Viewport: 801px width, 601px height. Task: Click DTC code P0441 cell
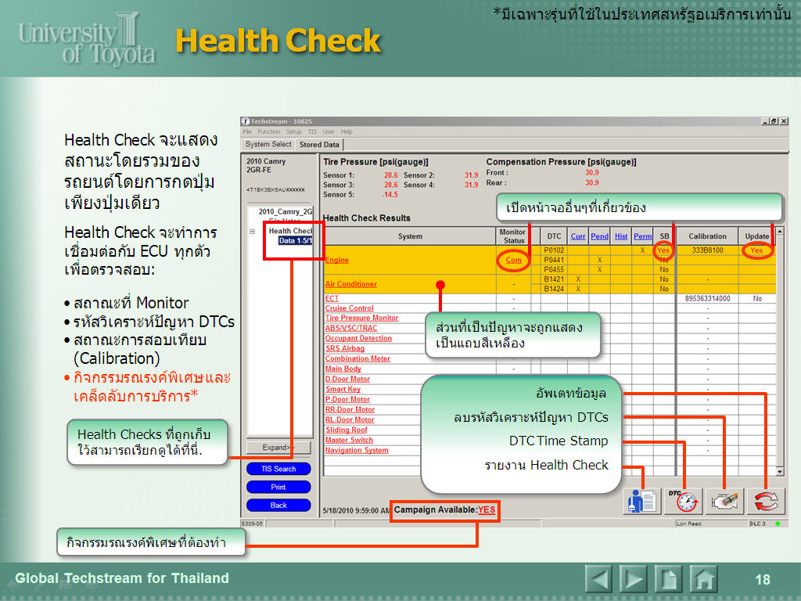pos(554,260)
